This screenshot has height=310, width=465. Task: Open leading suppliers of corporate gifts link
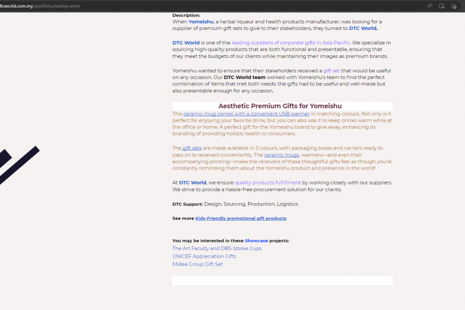click(290, 43)
